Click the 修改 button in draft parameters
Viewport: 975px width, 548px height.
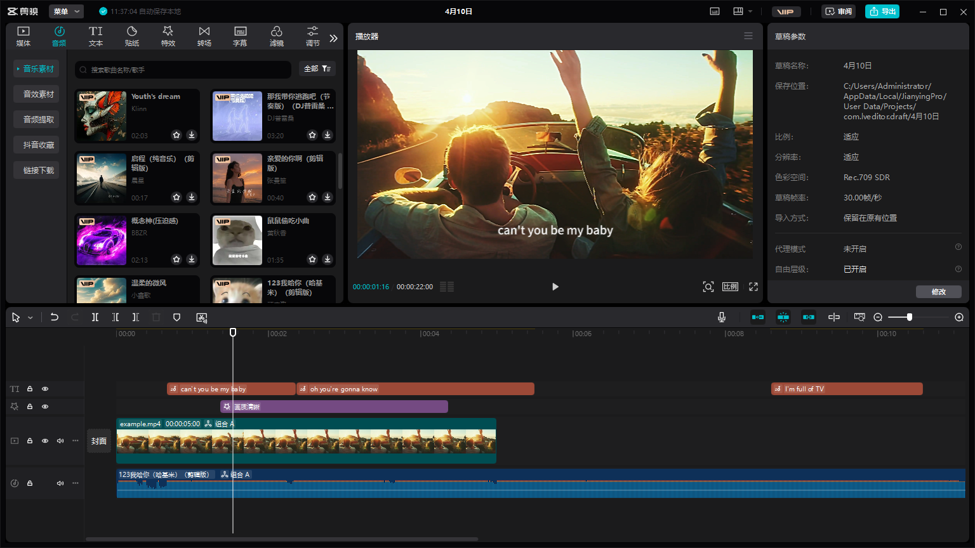[938, 292]
